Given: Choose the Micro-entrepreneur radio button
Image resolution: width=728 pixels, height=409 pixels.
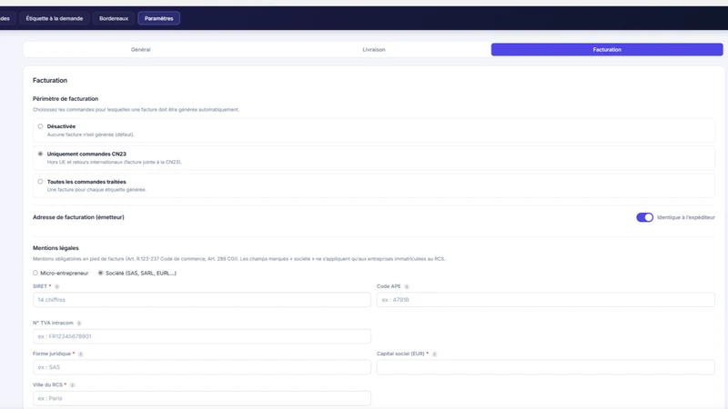Looking at the screenshot, I should (x=35, y=274).
